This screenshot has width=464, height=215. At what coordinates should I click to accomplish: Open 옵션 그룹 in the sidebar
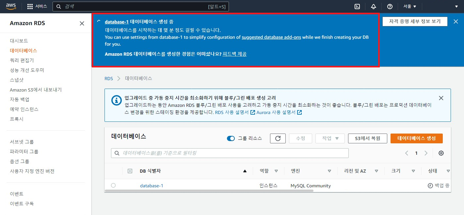click(x=20, y=161)
